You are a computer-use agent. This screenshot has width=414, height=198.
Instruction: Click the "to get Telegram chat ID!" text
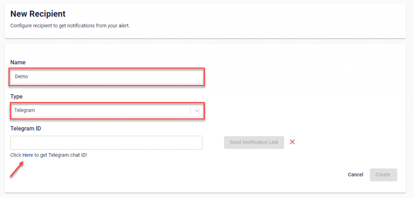[61, 155]
